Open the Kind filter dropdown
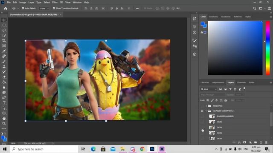 tap(208, 89)
